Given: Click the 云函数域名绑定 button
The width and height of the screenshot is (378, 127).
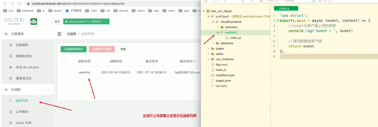Looking at the screenshot, I should point(73,49).
